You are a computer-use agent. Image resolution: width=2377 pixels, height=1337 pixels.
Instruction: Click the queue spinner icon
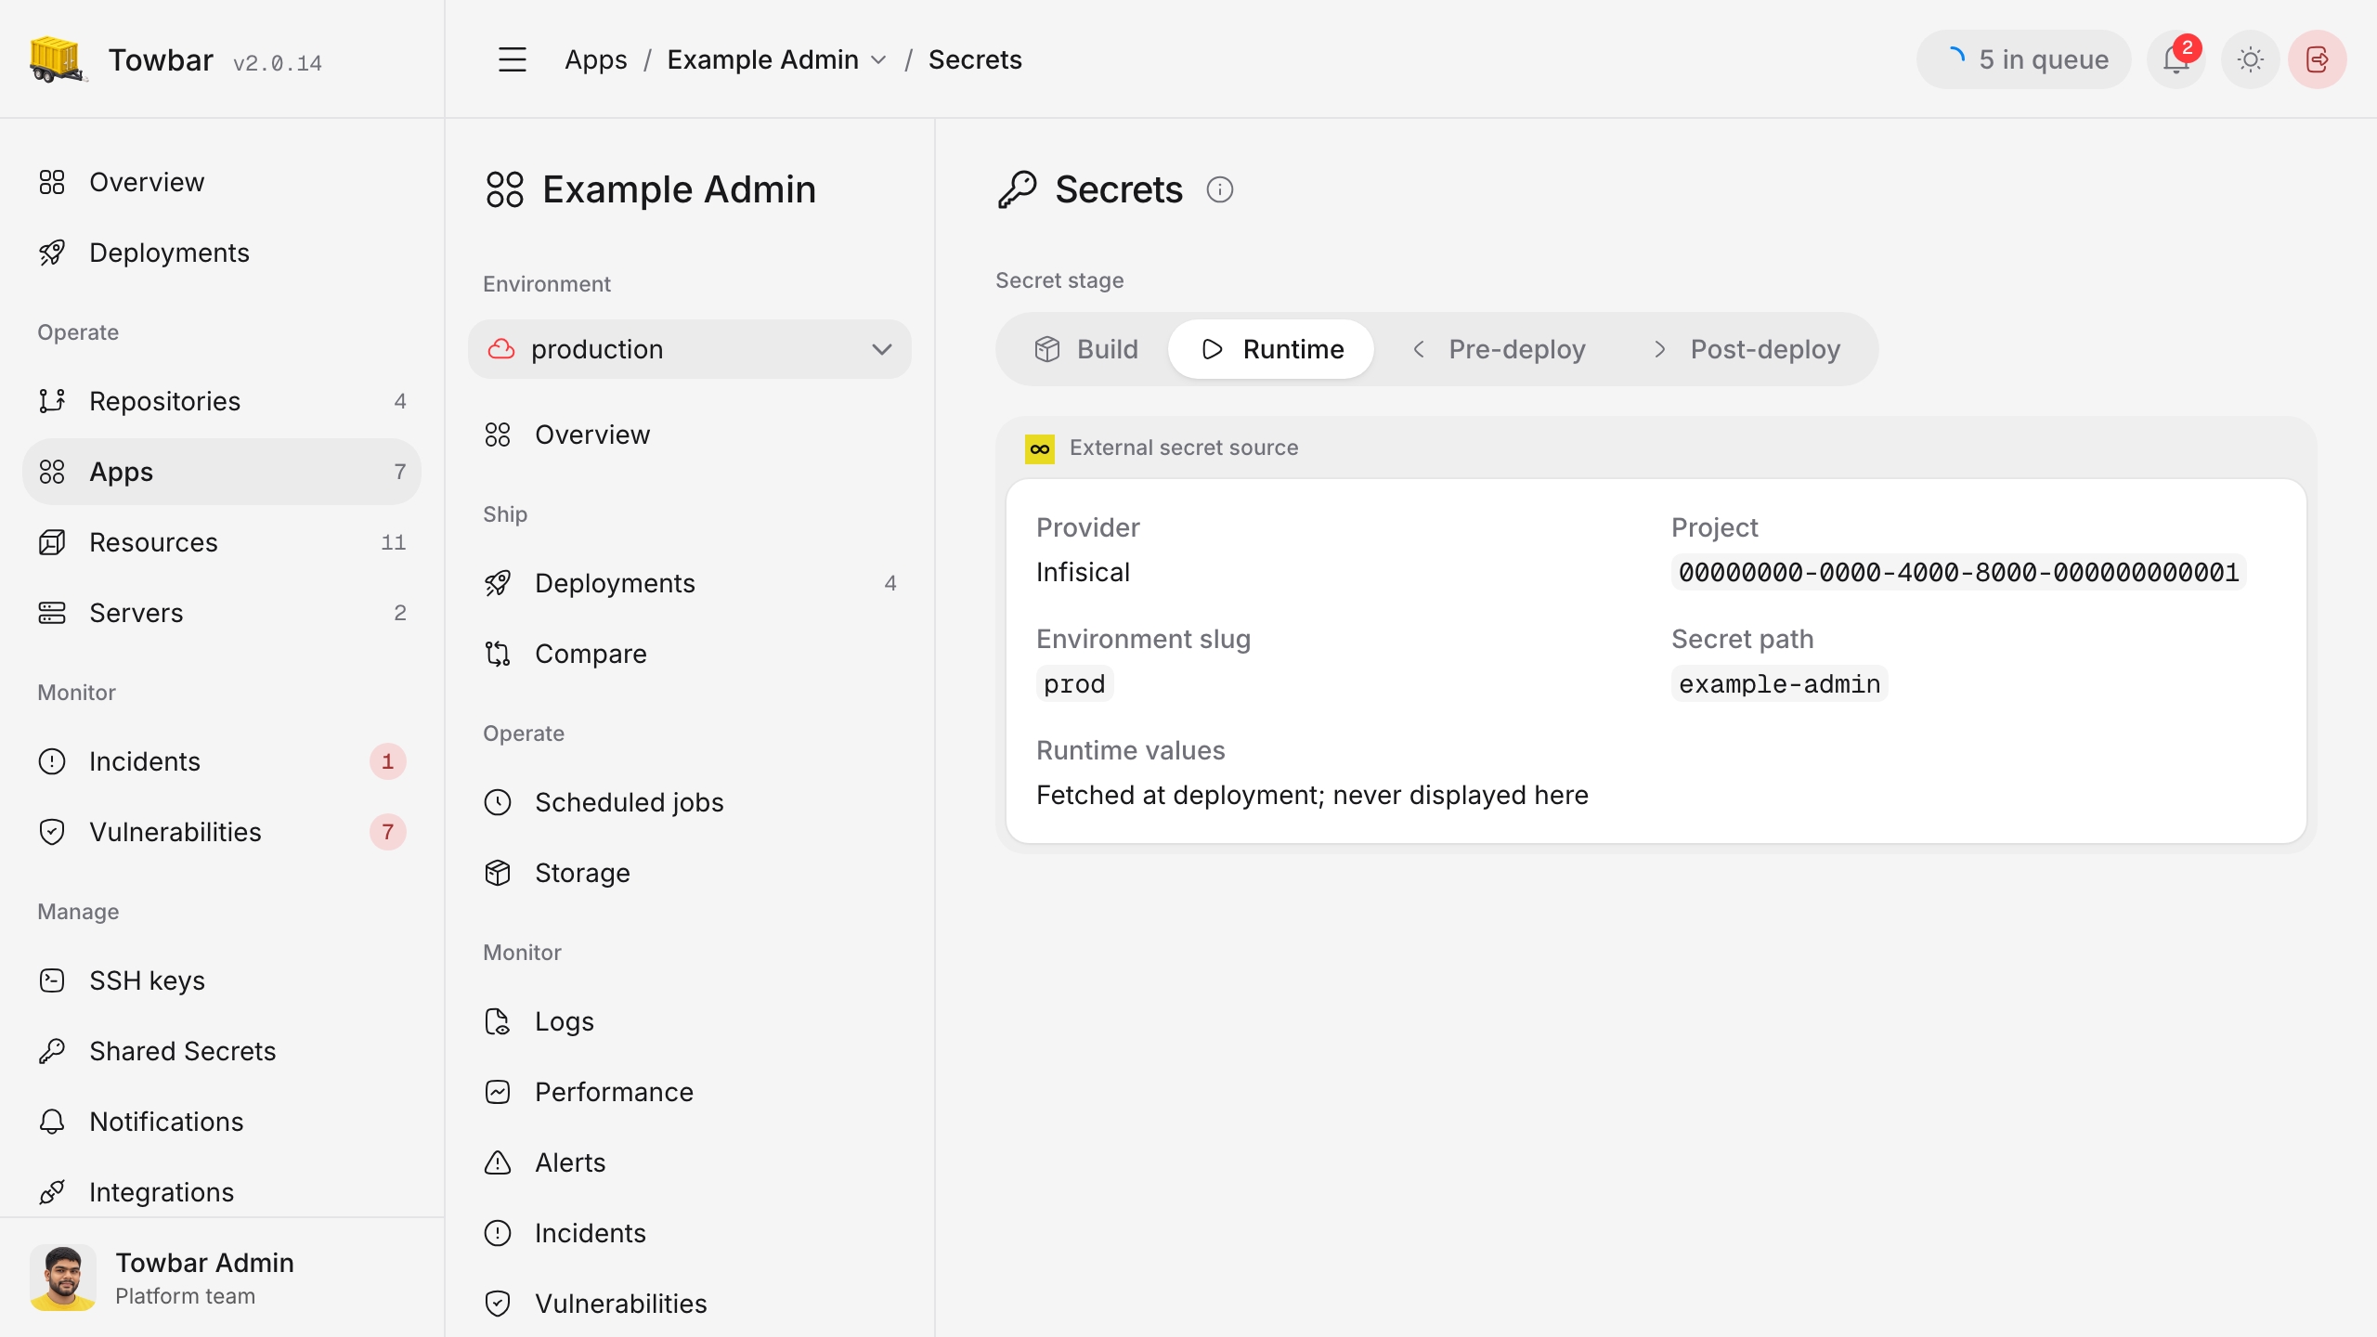[1955, 59]
